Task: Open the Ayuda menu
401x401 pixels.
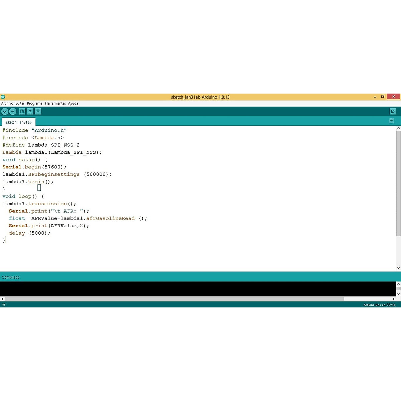Action: tap(73, 103)
